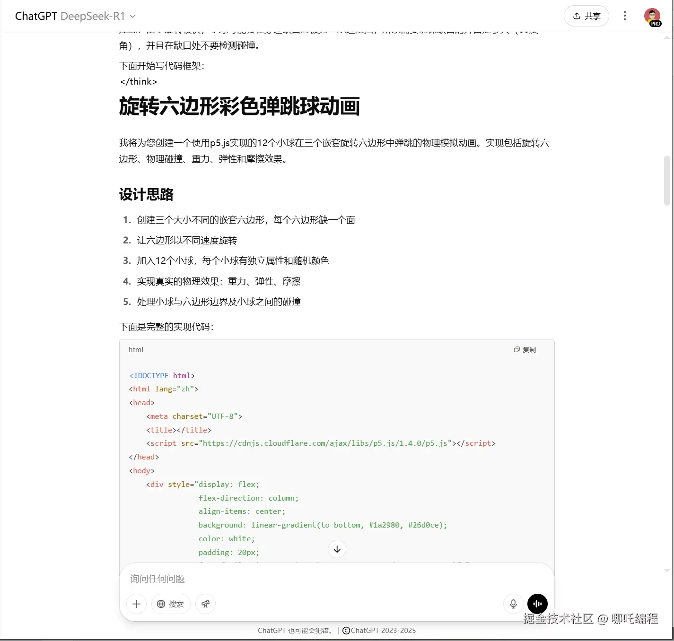Click the html lang="zh" code line
674x641 pixels.
[x=163, y=389]
